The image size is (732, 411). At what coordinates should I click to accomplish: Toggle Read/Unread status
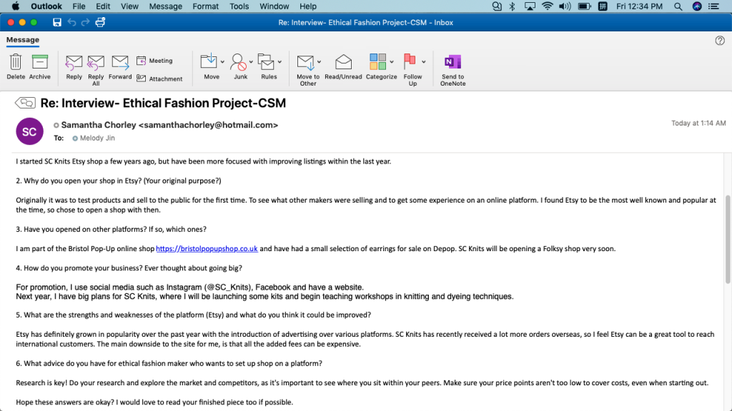[x=343, y=67]
